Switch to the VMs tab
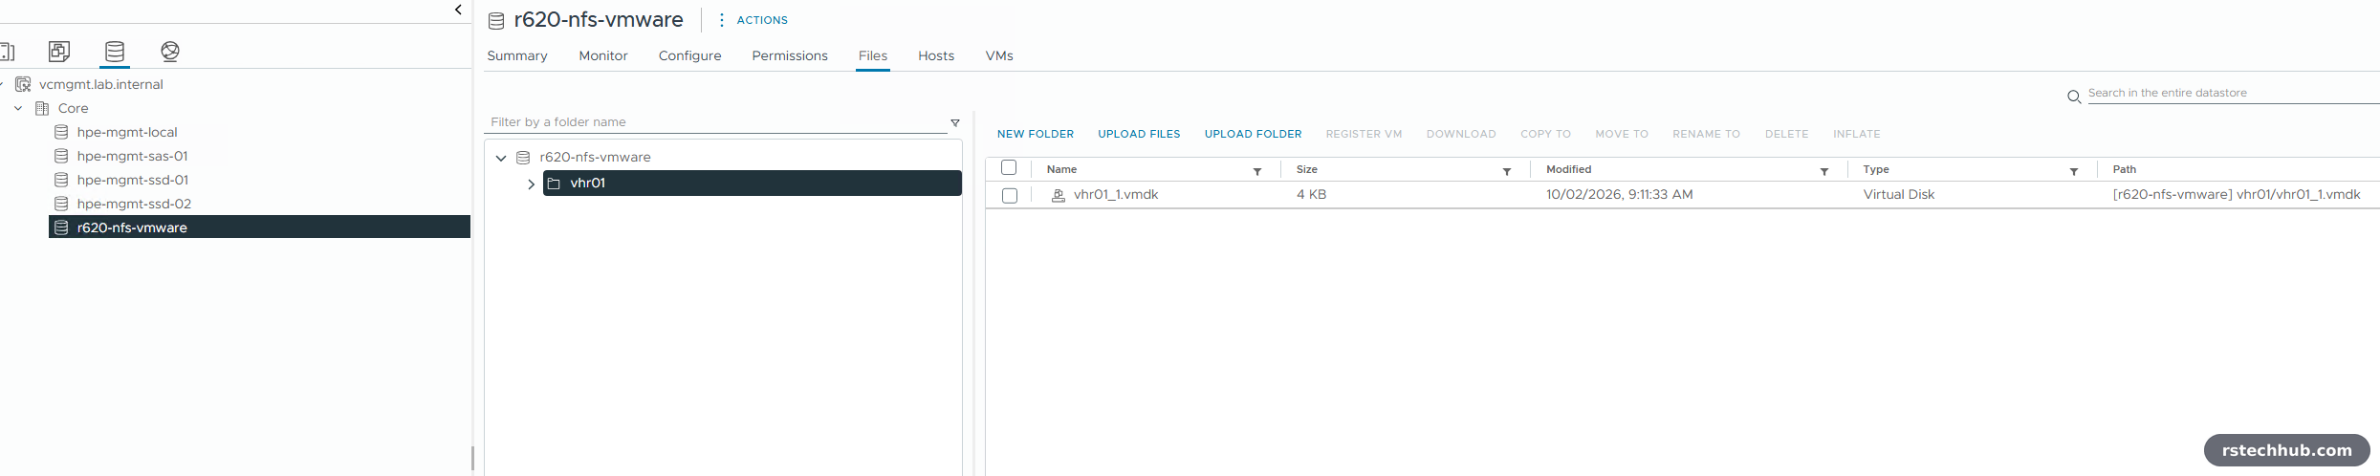 coord(999,55)
